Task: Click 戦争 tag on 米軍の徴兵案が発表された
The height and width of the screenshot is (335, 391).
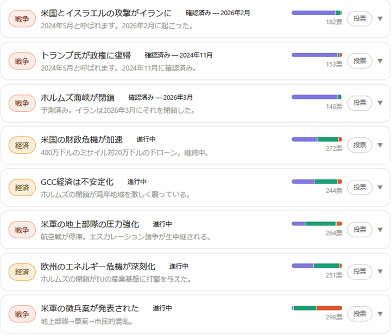Action: point(22,314)
